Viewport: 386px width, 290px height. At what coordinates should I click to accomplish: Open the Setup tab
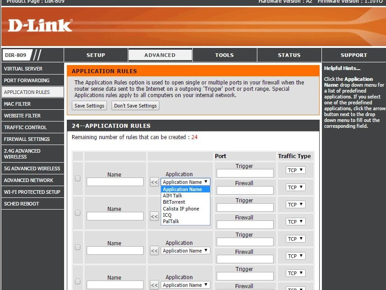96,55
